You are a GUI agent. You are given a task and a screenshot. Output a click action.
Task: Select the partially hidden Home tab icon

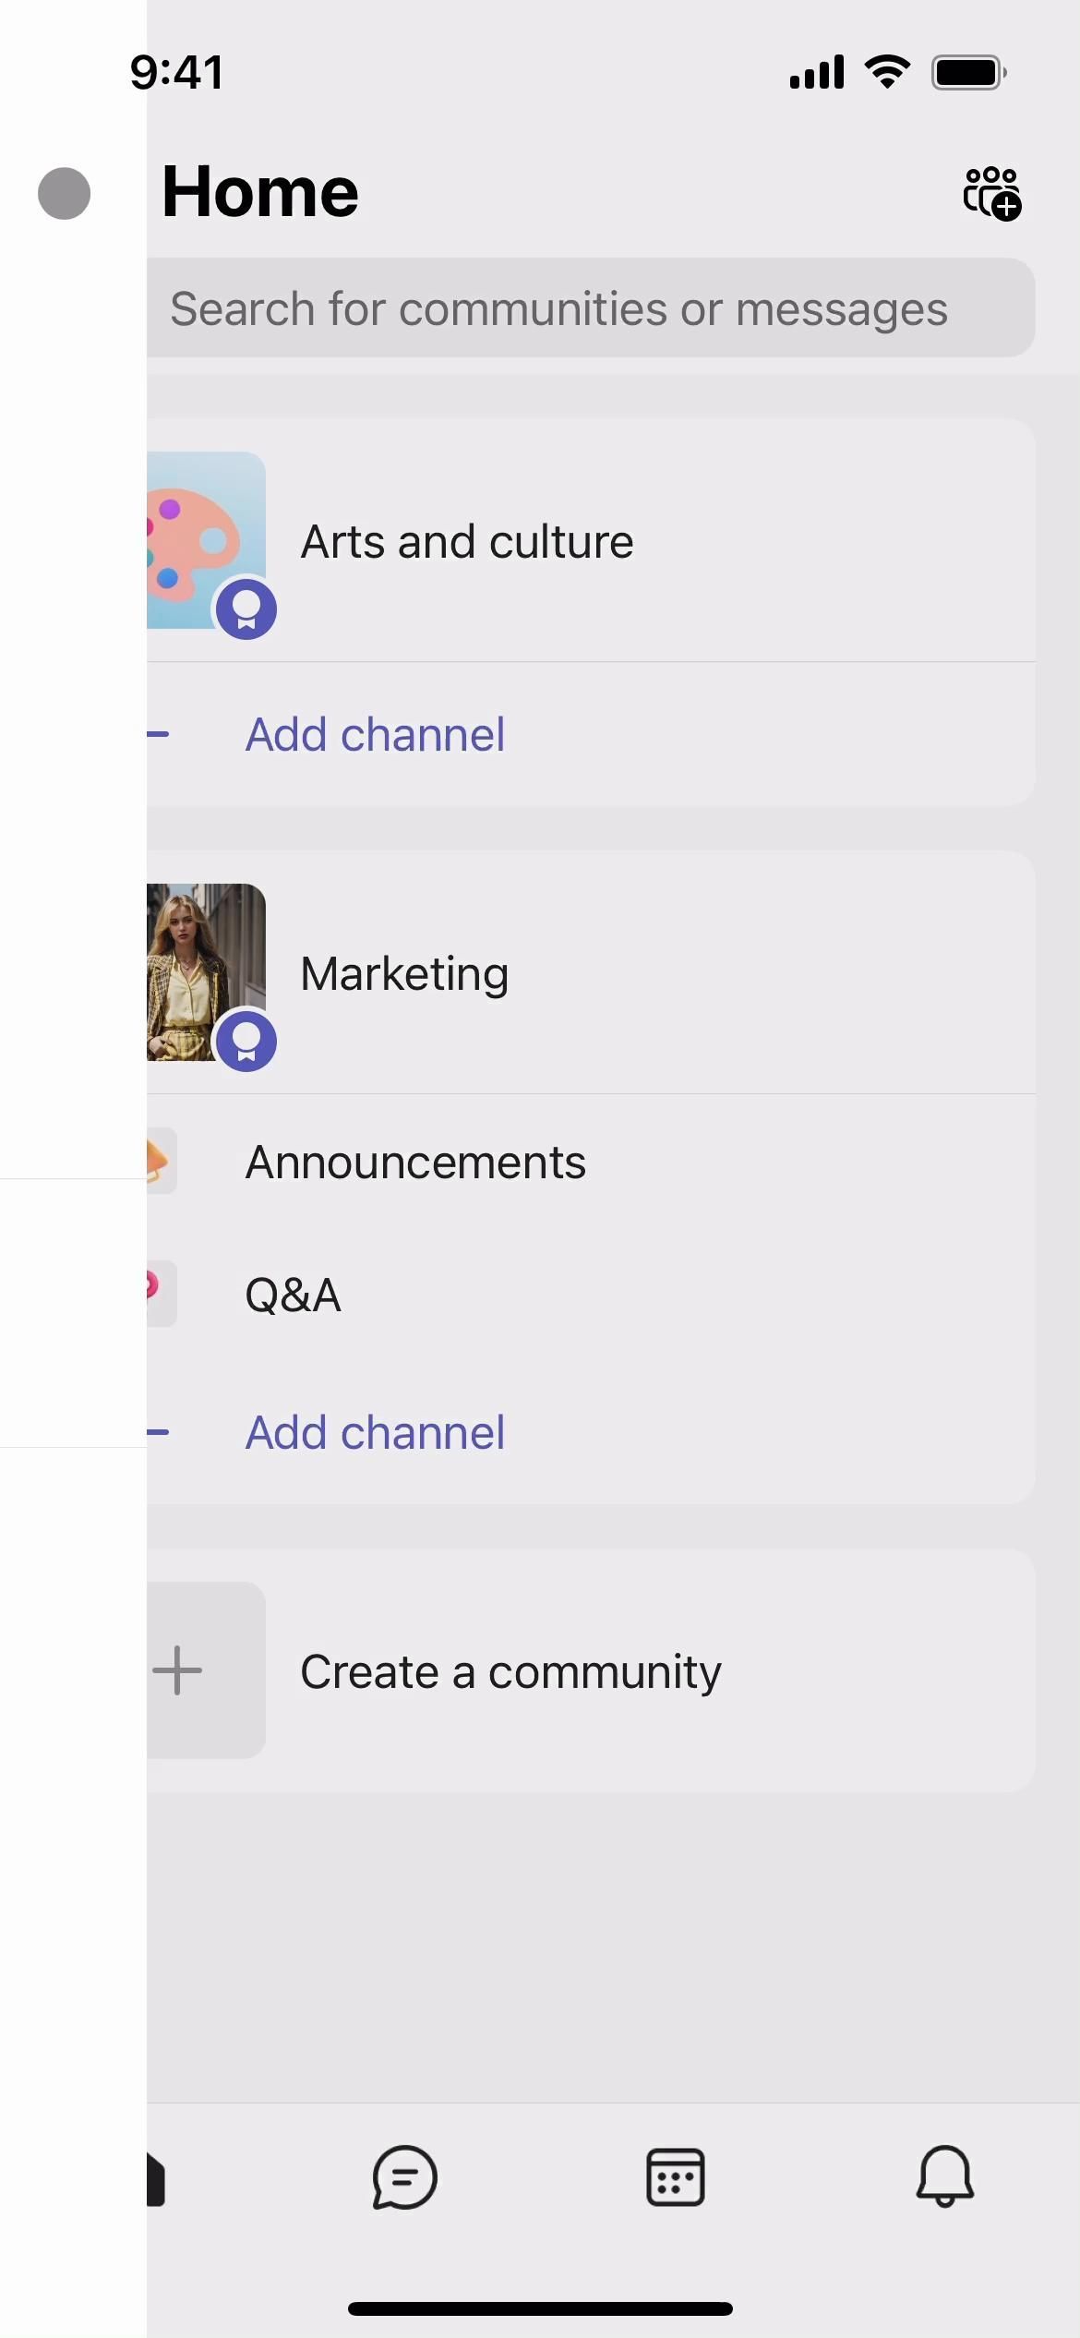pos(155,2179)
